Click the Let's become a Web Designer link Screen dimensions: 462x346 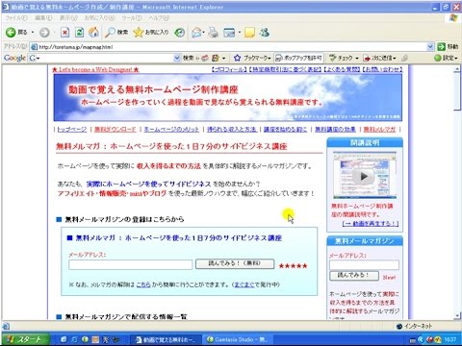(95, 69)
